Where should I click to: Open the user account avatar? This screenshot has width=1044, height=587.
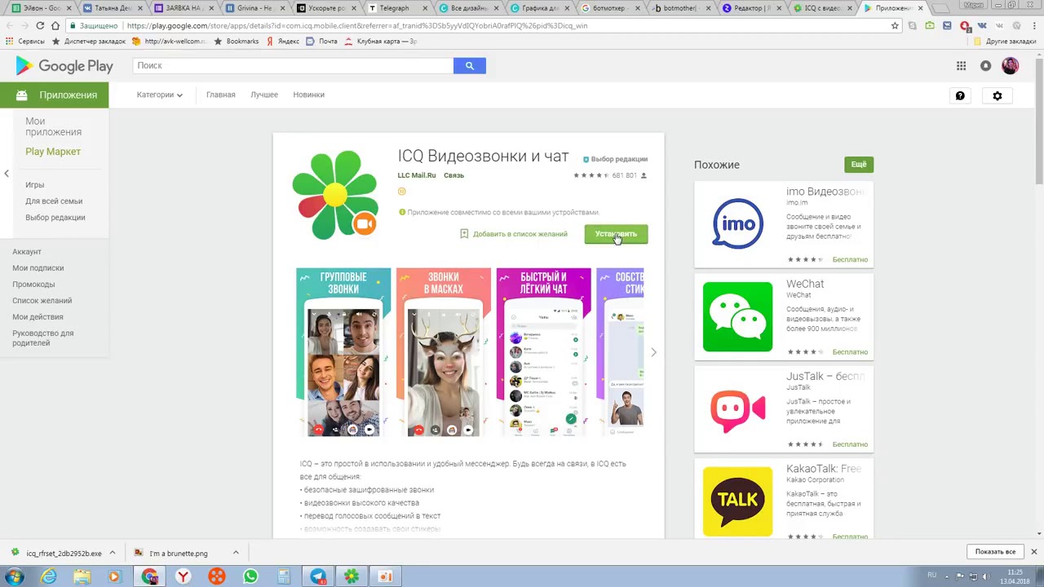pyautogui.click(x=1010, y=66)
